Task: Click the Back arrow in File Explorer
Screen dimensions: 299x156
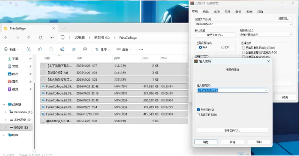Action: pos(6,38)
